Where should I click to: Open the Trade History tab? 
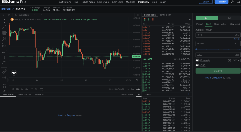coord(24,94)
